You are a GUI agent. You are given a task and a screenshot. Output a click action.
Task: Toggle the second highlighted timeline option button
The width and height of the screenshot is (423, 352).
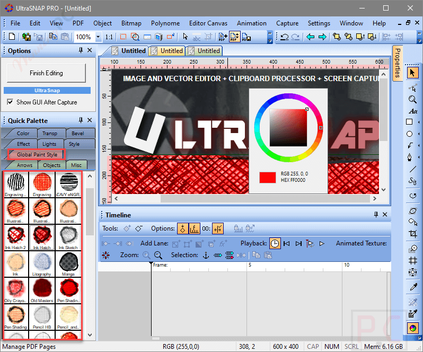(x=194, y=228)
